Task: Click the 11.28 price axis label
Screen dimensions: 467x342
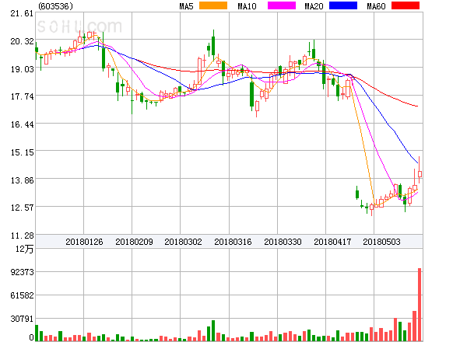Action: click(x=22, y=236)
